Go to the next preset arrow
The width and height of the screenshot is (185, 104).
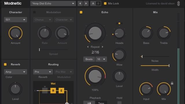pyautogui.click(x=86, y=3)
